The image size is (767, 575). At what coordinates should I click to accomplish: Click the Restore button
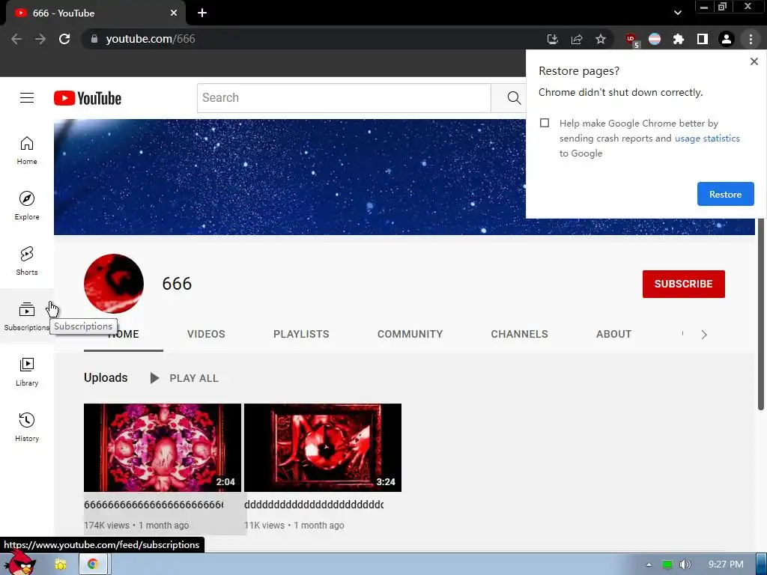(725, 194)
